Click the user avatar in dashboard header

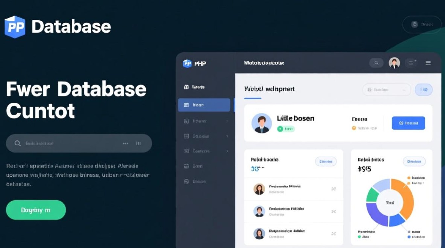(394, 63)
